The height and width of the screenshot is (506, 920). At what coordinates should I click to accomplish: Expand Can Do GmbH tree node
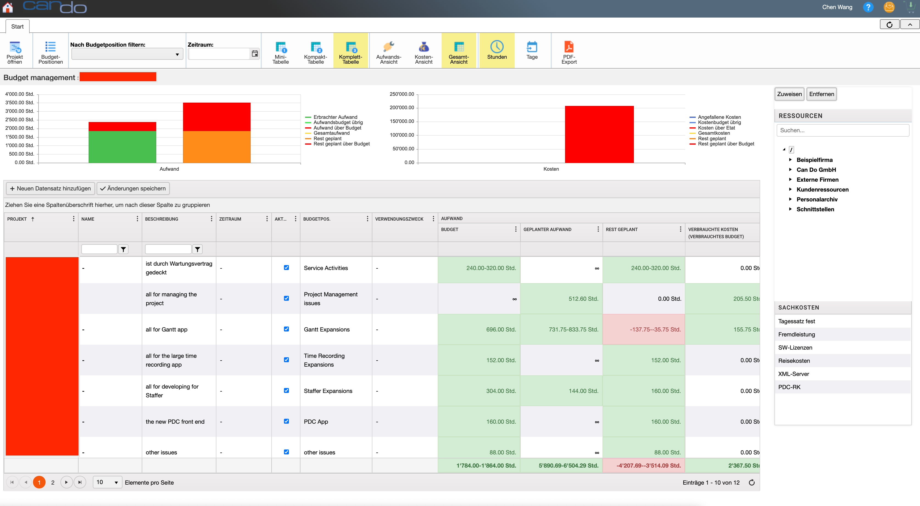tap(790, 170)
